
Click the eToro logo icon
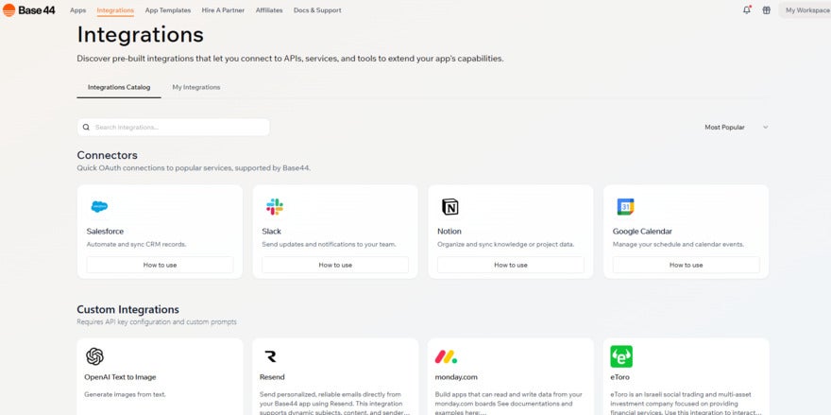(621, 356)
